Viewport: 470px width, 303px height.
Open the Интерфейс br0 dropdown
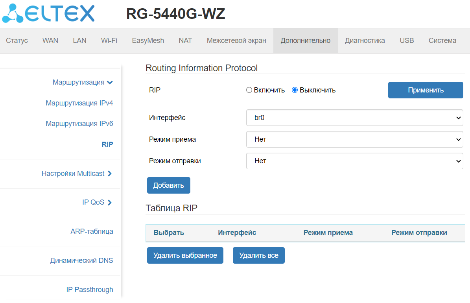354,118
